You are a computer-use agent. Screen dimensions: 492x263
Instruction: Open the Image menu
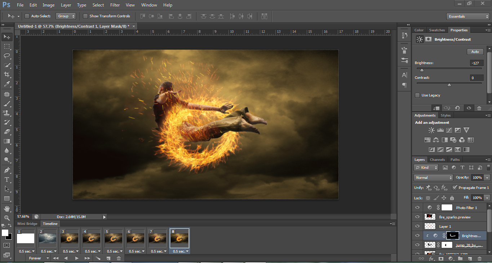(49, 5)
